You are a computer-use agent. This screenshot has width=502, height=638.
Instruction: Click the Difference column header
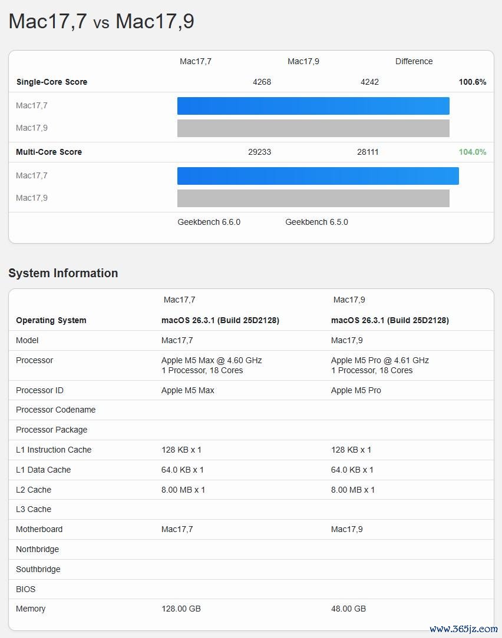[414, 61]
